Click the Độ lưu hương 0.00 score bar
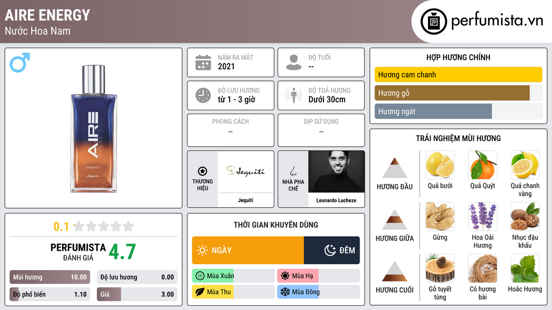 coord(137,277)
